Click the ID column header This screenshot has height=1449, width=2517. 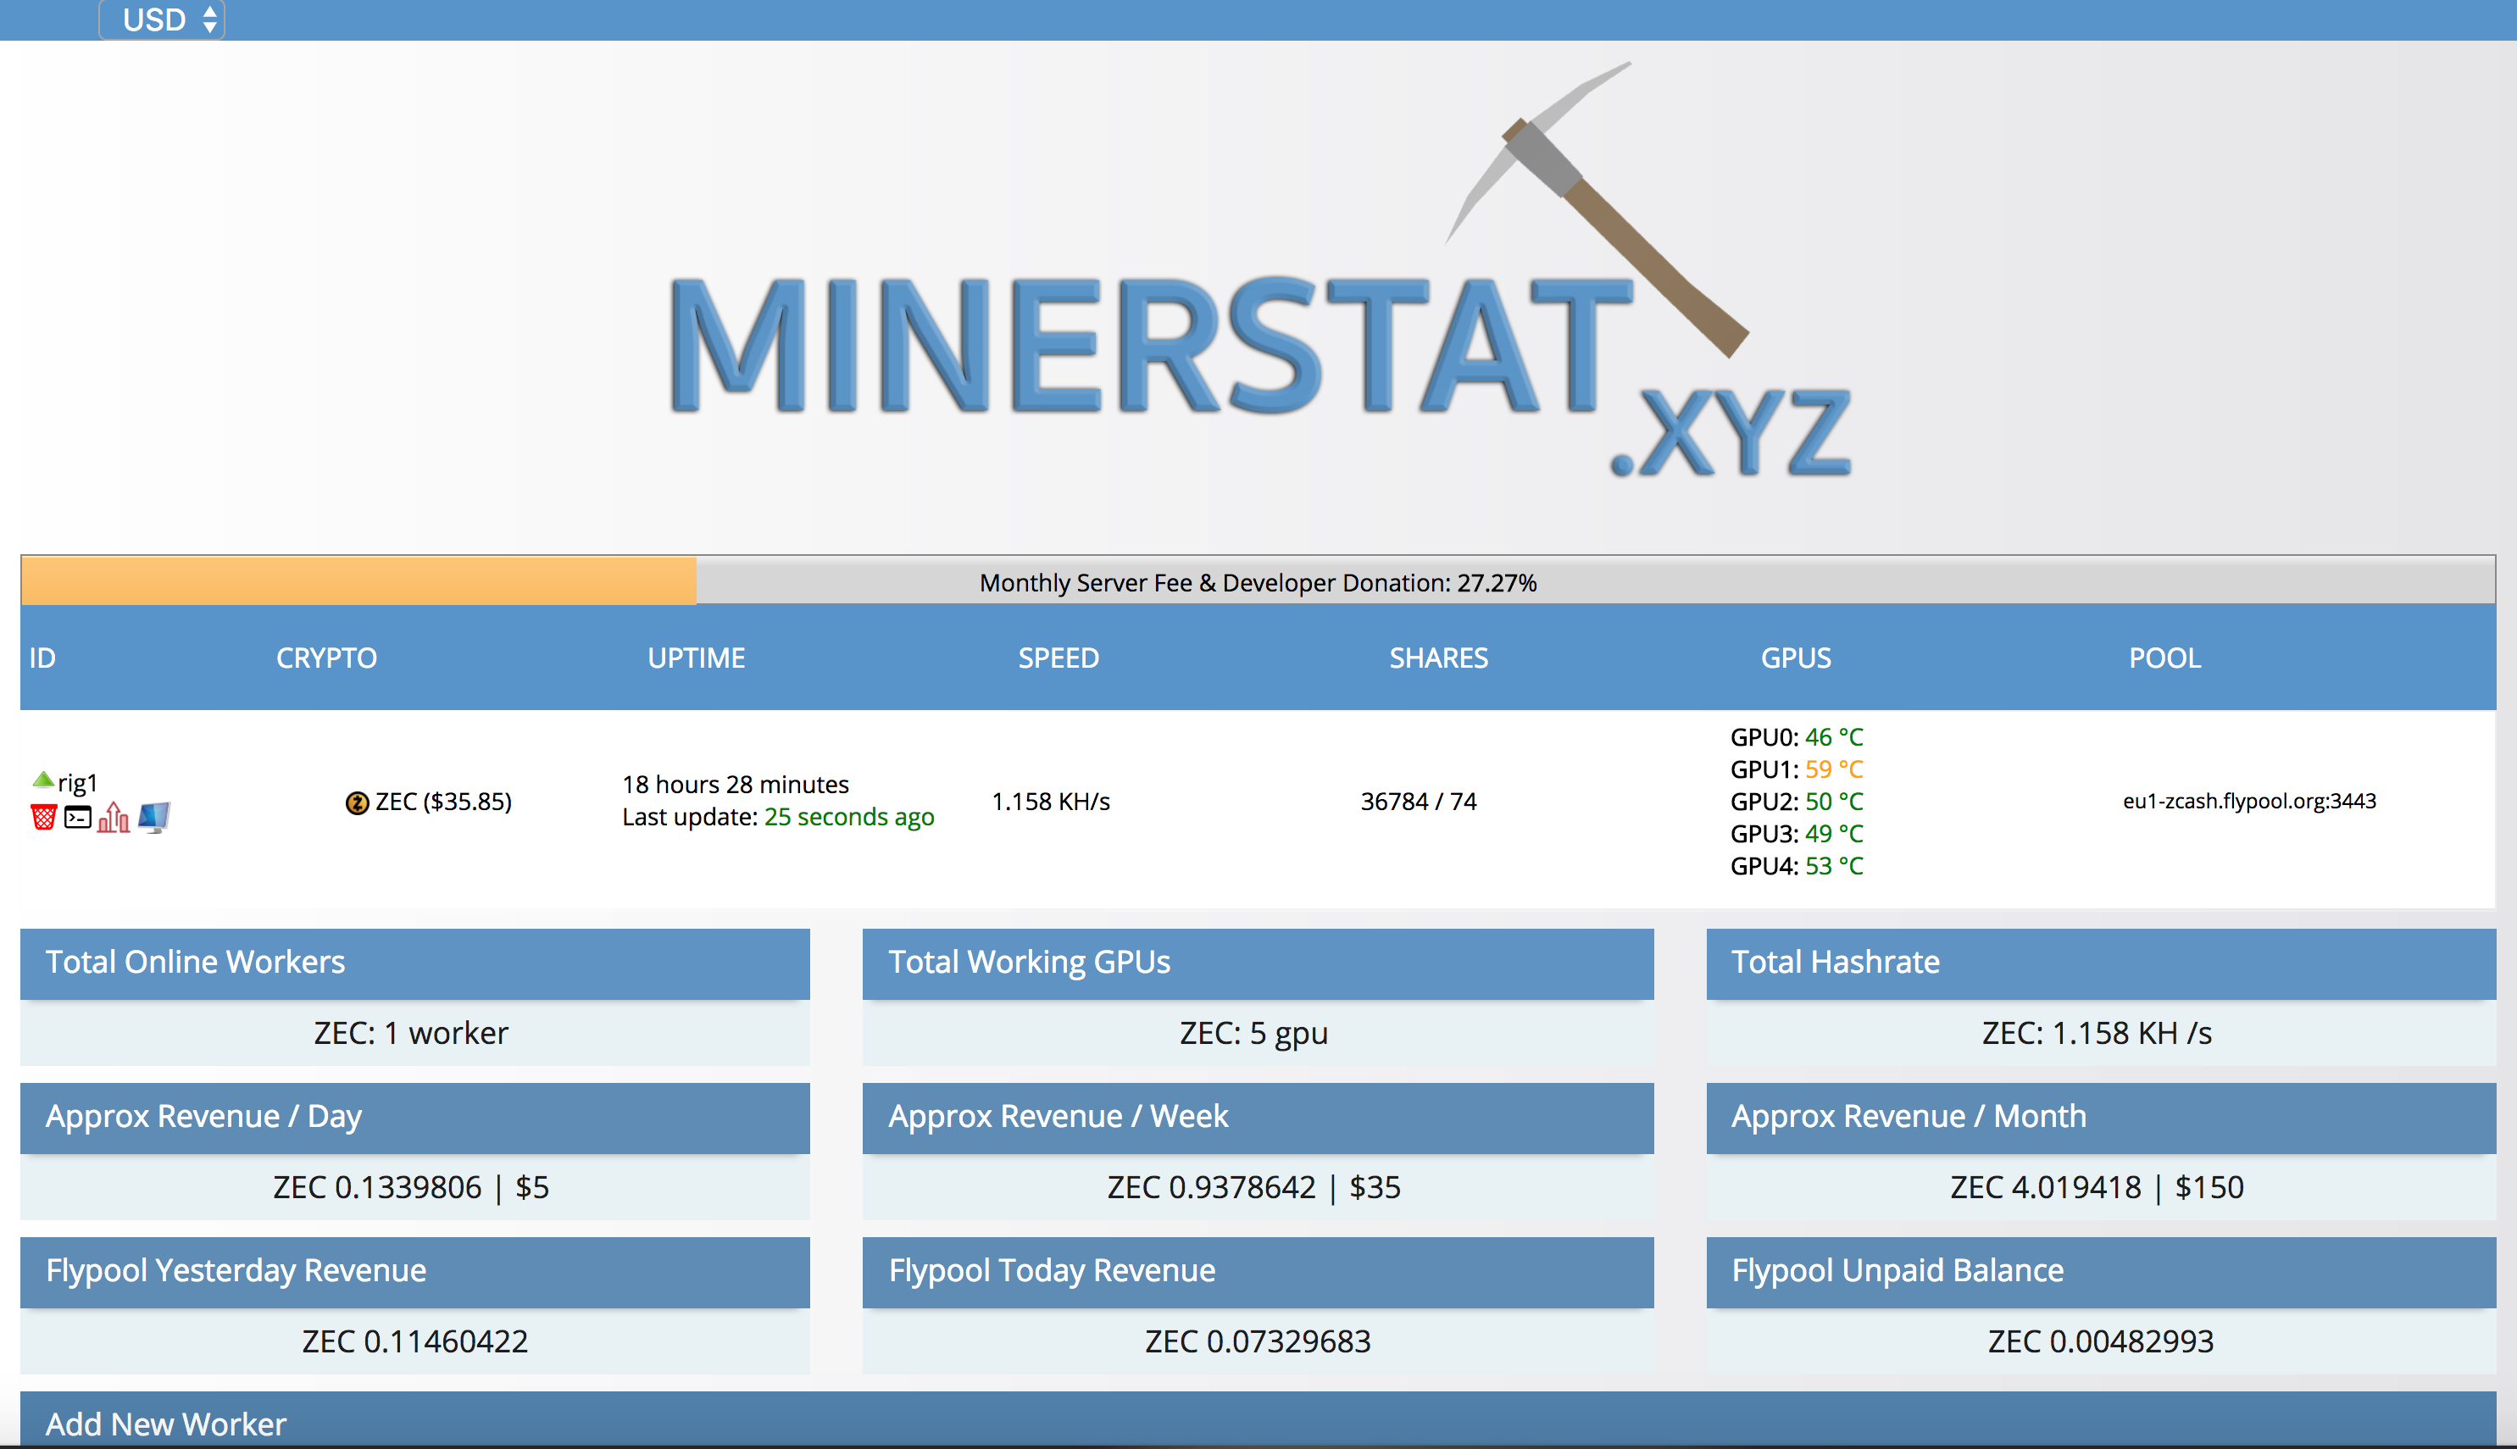click(42, 658)
